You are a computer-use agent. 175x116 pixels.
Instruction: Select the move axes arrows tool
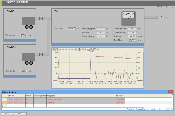[76, 50]
